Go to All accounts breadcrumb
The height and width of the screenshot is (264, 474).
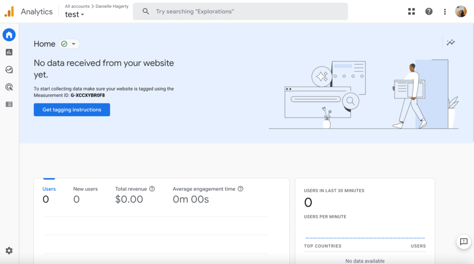pos(77,6)
